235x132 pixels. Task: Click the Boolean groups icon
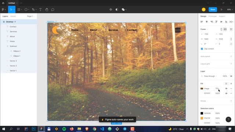point(123,10)
